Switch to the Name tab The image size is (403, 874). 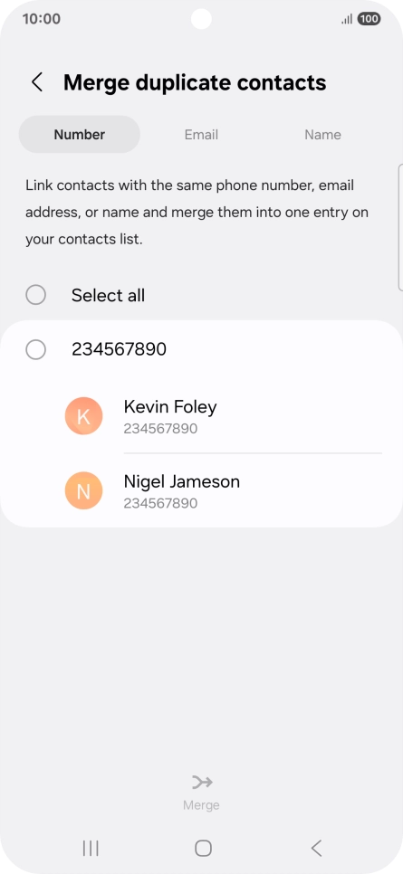(322, 134)
